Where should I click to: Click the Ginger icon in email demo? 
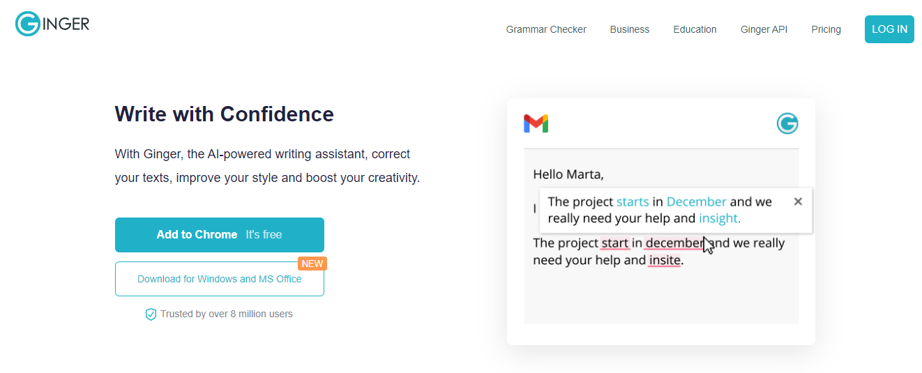pyautogui.click(x=787, y=124)
